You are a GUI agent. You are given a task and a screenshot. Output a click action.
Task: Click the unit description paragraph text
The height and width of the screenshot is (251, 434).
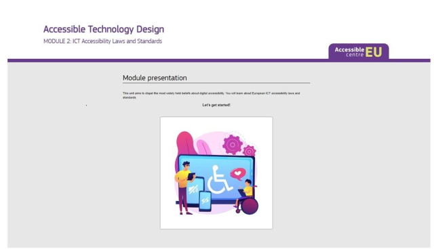211,95
